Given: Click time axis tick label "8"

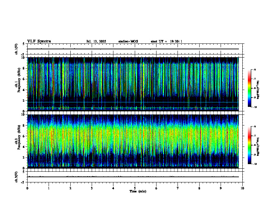Looking at the screenshot, I should pyautogui.click(x=199, y=188).
